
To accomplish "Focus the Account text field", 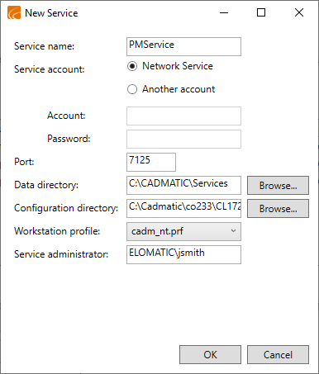I will click(x=183, y=116).
